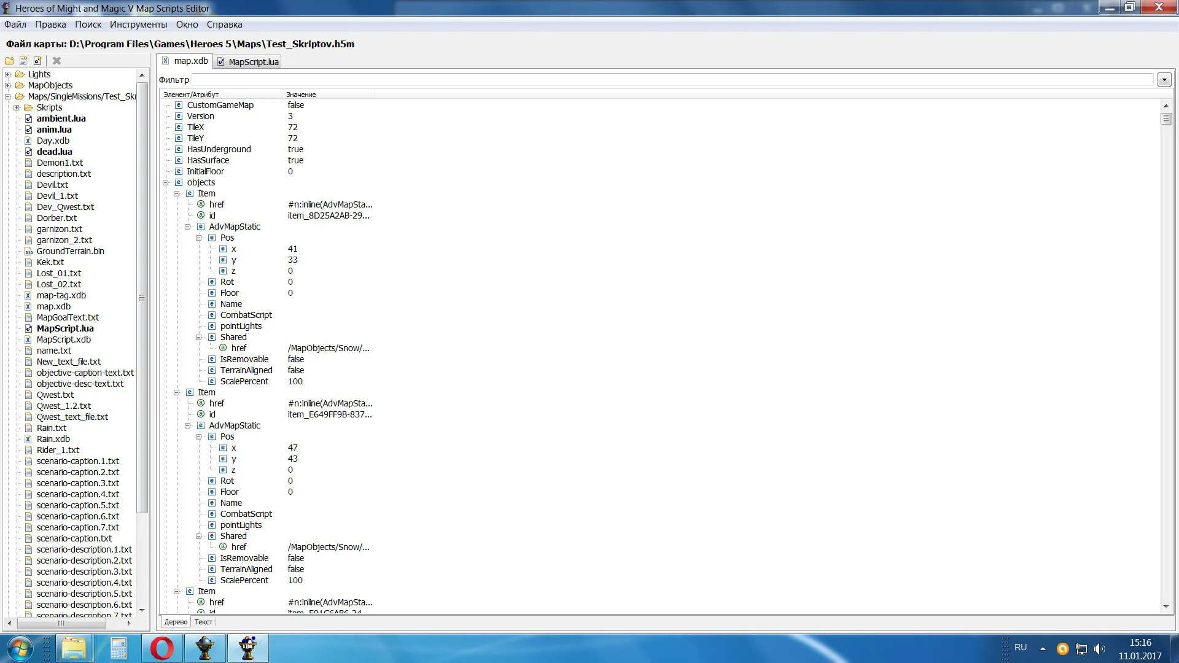Viewport: 1179px width, 663px height.
Task: Click the Rain.xdb file icon
Action: (x=28, y=439)
